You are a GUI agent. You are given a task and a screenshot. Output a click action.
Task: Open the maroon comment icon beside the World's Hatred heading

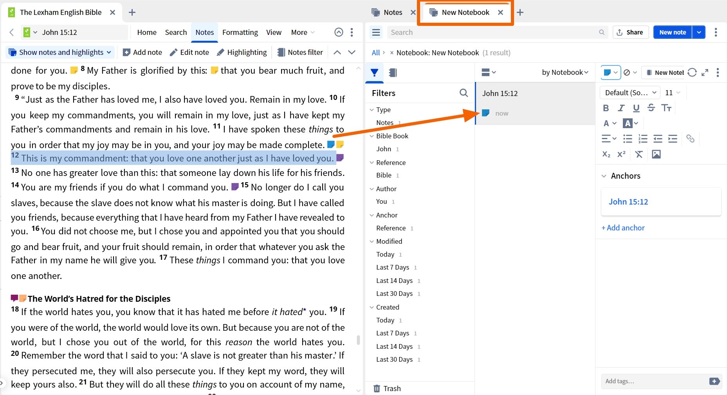point(14,298)
